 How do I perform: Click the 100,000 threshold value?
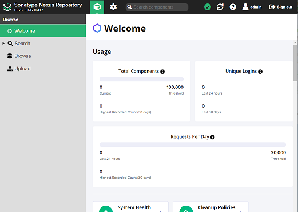[x=175, y=87]
